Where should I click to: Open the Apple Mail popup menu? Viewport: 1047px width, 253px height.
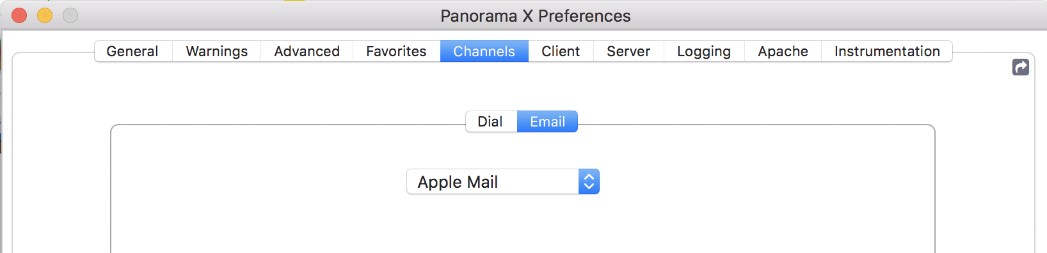[503, 181]
